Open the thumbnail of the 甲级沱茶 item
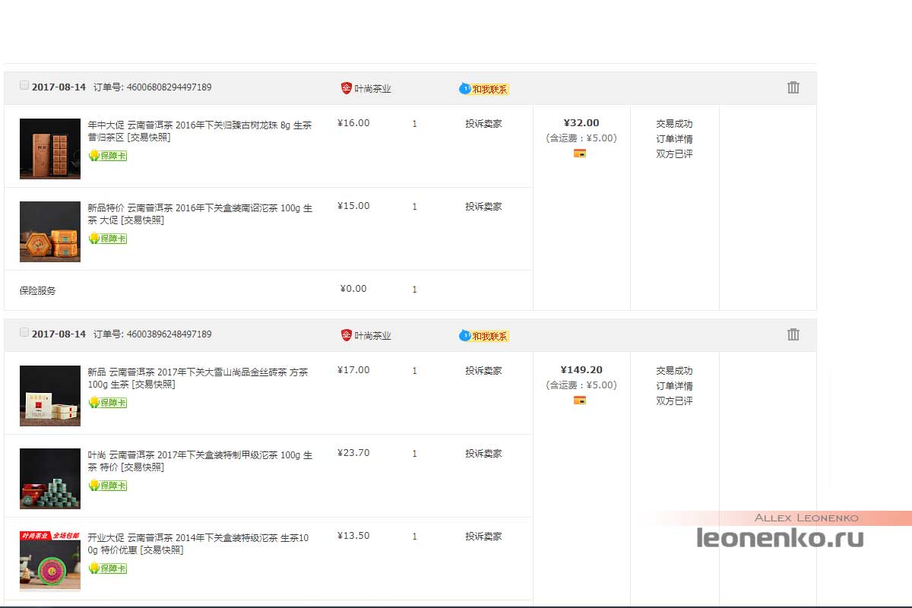 (x=50, y=478)
